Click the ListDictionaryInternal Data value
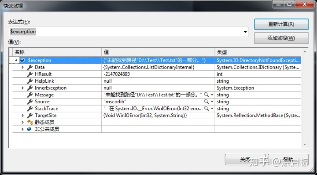Viewport: 317px width, 175px height. (x=149, y=67)
